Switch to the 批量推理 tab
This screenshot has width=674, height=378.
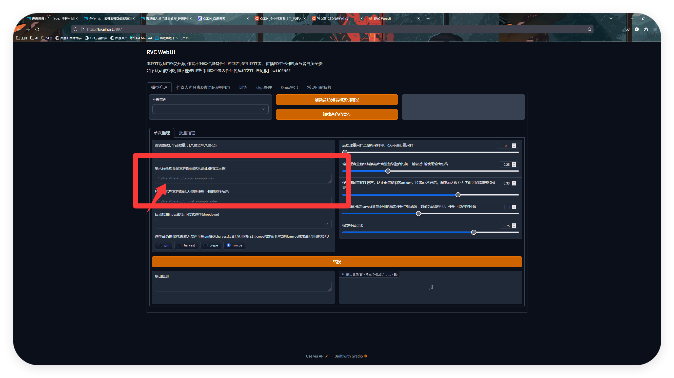tap(187, 133)
